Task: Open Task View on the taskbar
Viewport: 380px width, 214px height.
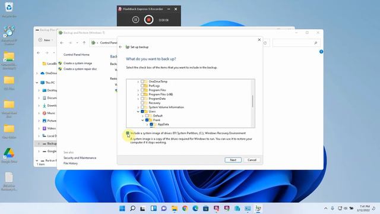Action: point(142,208)
